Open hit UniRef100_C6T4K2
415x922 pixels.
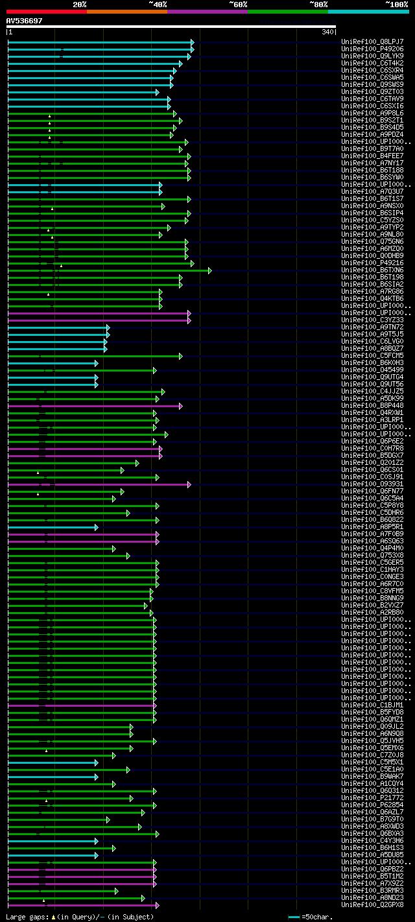coord(373,63)
